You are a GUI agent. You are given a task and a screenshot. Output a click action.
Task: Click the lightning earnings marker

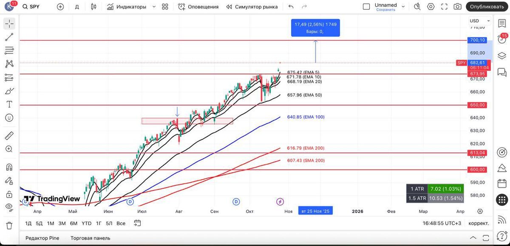pos(280,201)
